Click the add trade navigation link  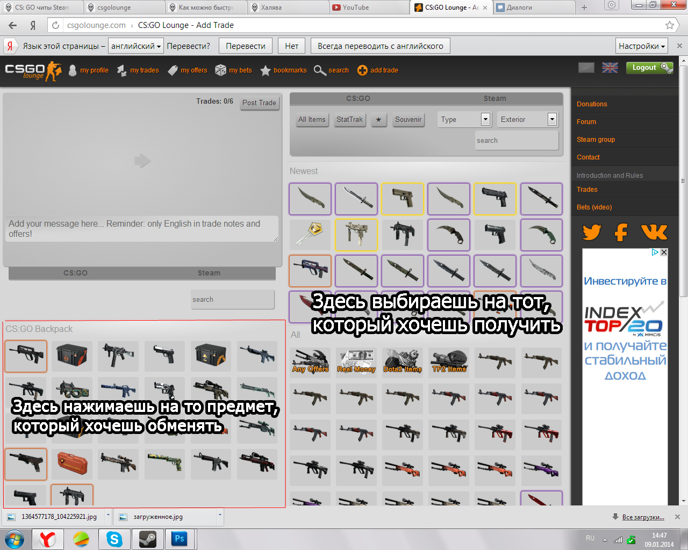click(x=378, y=70)
